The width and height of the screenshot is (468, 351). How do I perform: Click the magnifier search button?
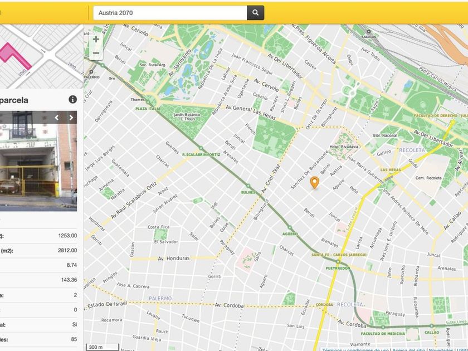255,13
